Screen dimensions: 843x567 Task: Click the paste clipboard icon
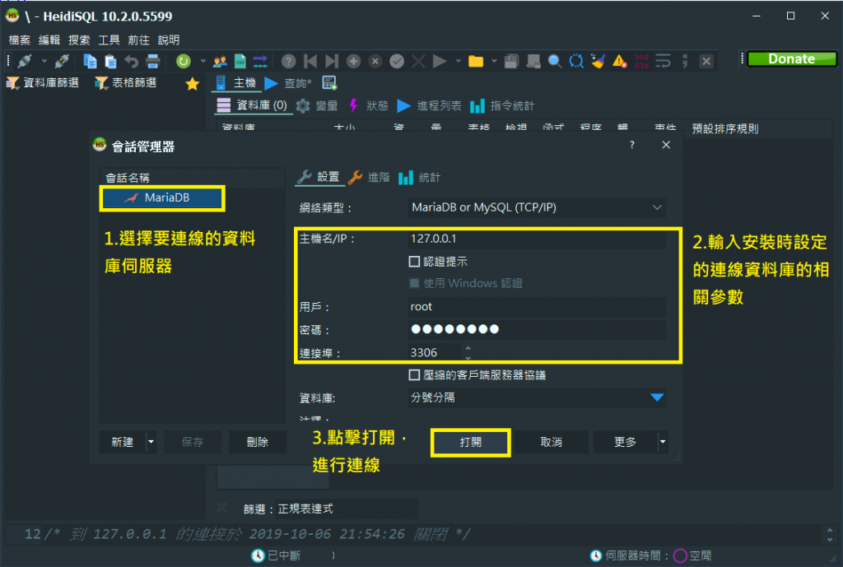click(x=110, y=61)
